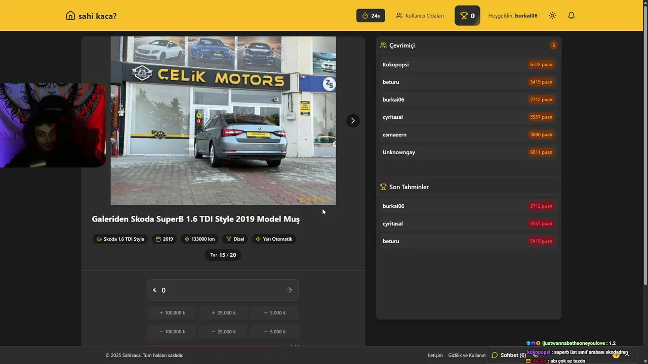The width and height of the screenshot is (648, 364).
Task: Click the 3880 puan score badge
Action: click(541, 134)
